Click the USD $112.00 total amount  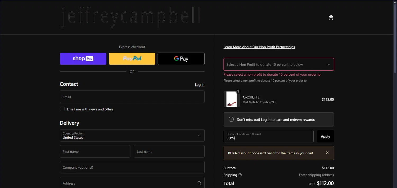point(321,183)
